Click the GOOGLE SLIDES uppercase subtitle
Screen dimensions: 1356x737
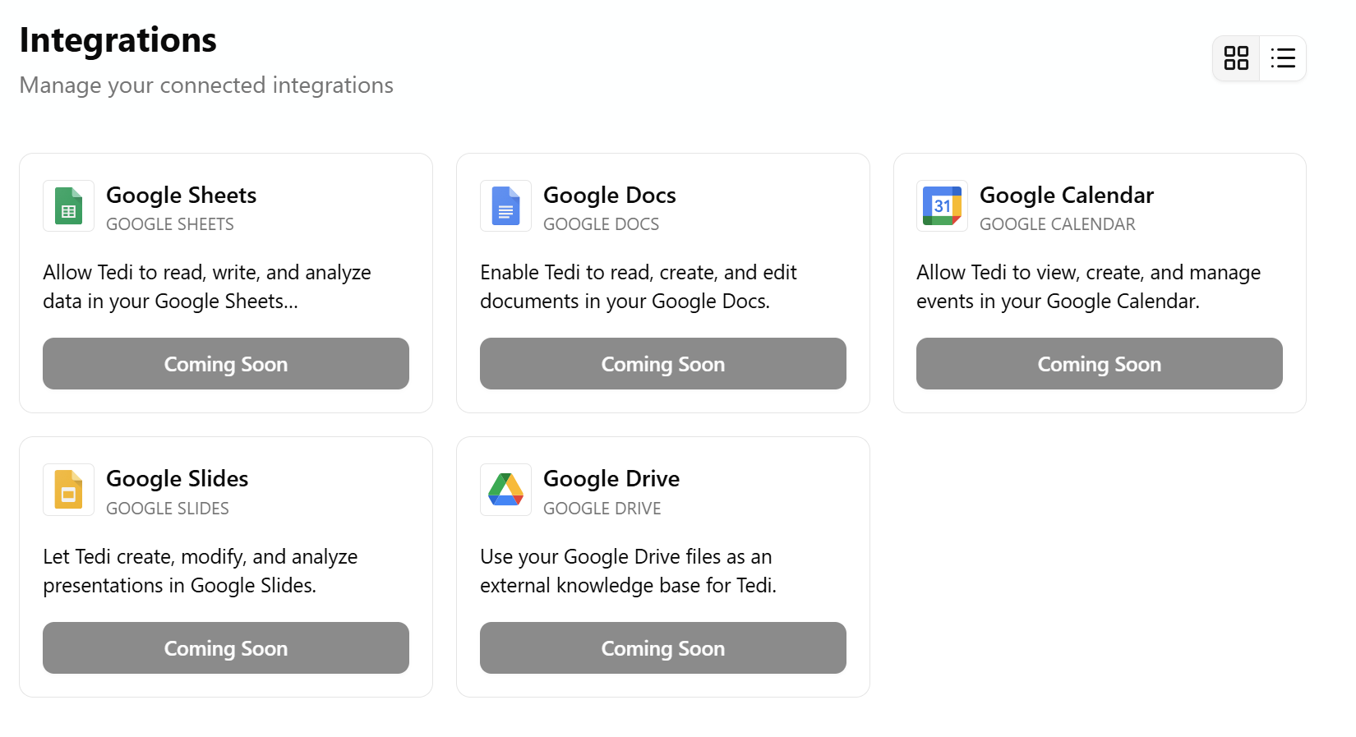[x=168, y=509]
